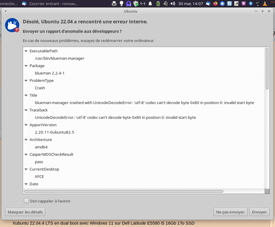Open the notification bell icon
The image size is (275, 227).
click(150, 4)
